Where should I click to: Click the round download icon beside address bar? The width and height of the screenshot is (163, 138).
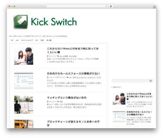(111, 7)
